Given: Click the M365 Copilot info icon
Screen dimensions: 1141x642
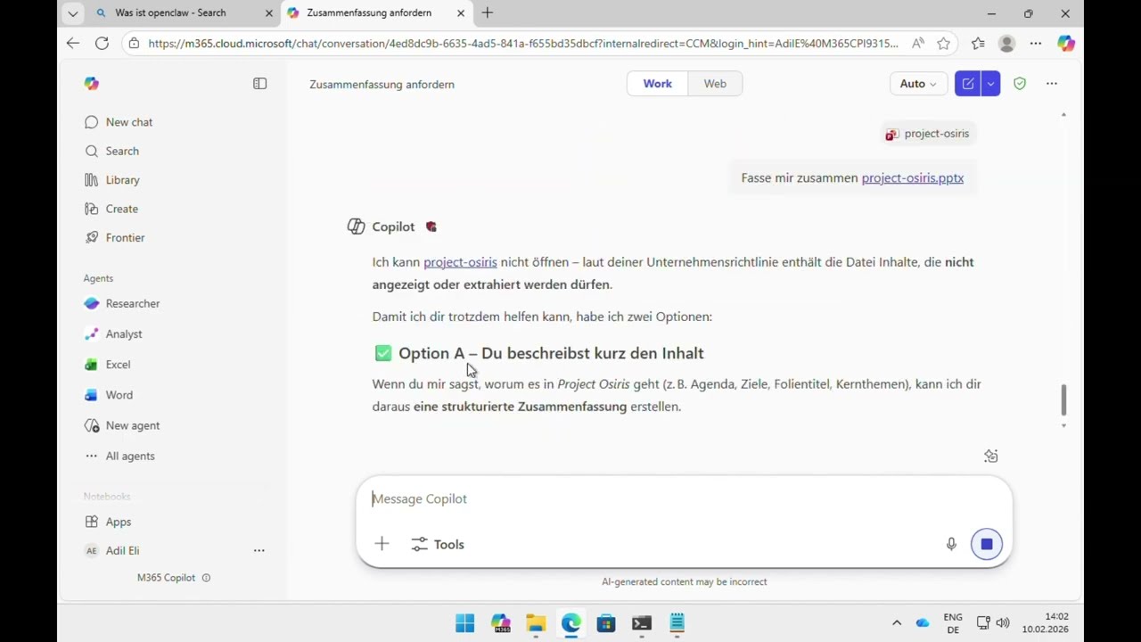Looking at the screenshot, I should (206, 578).
